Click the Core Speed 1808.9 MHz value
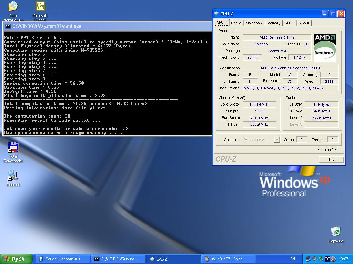The width and height of the screenshot is (353, 264). [259, 104]
